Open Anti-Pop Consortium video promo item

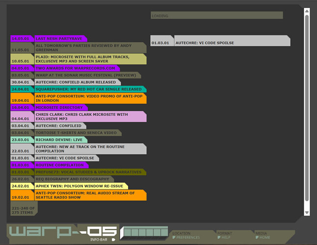tap(91, 98)
